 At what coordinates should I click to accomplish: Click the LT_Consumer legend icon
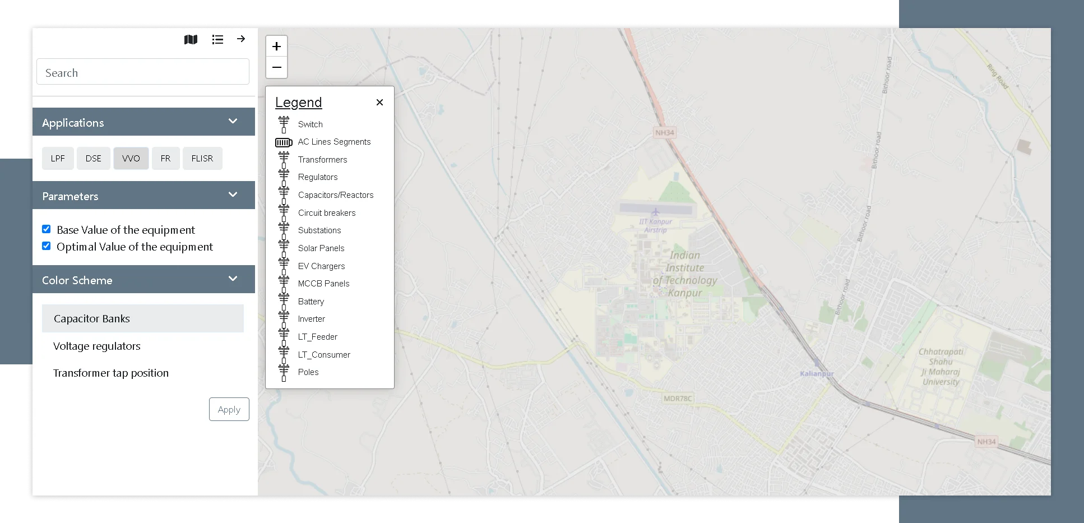[284, 355]
